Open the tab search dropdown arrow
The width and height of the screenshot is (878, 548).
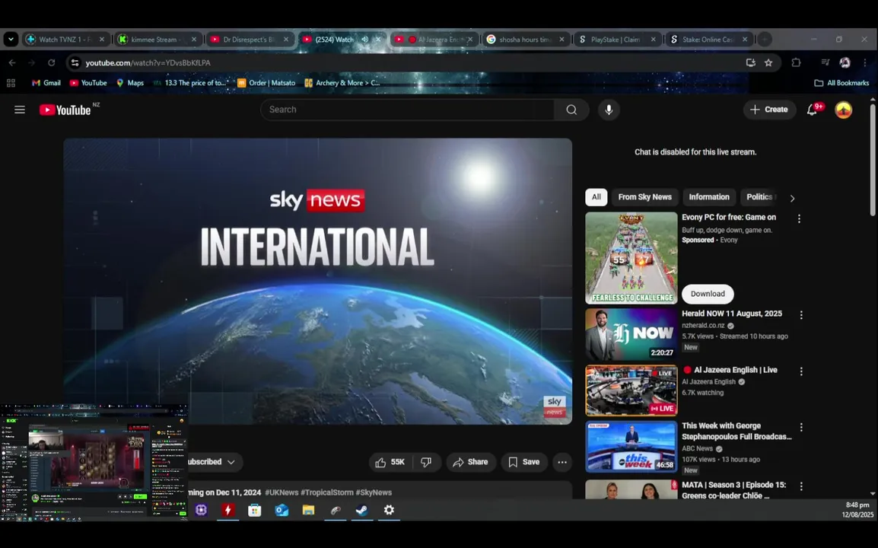tap(11, 40)
